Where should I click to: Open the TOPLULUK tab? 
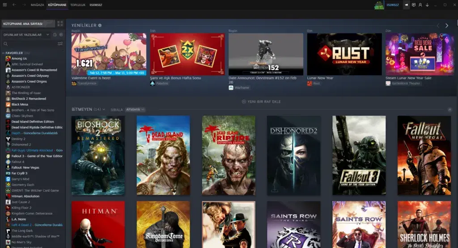(x=78, y=5)
